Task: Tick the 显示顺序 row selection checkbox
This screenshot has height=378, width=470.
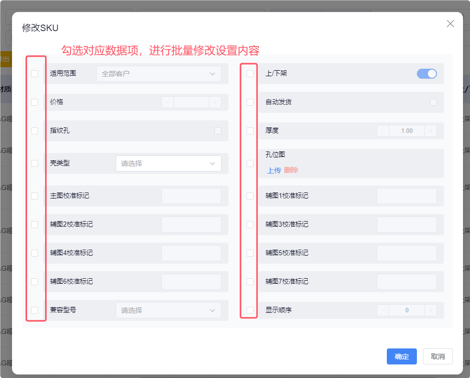Action: click(250, 310)
